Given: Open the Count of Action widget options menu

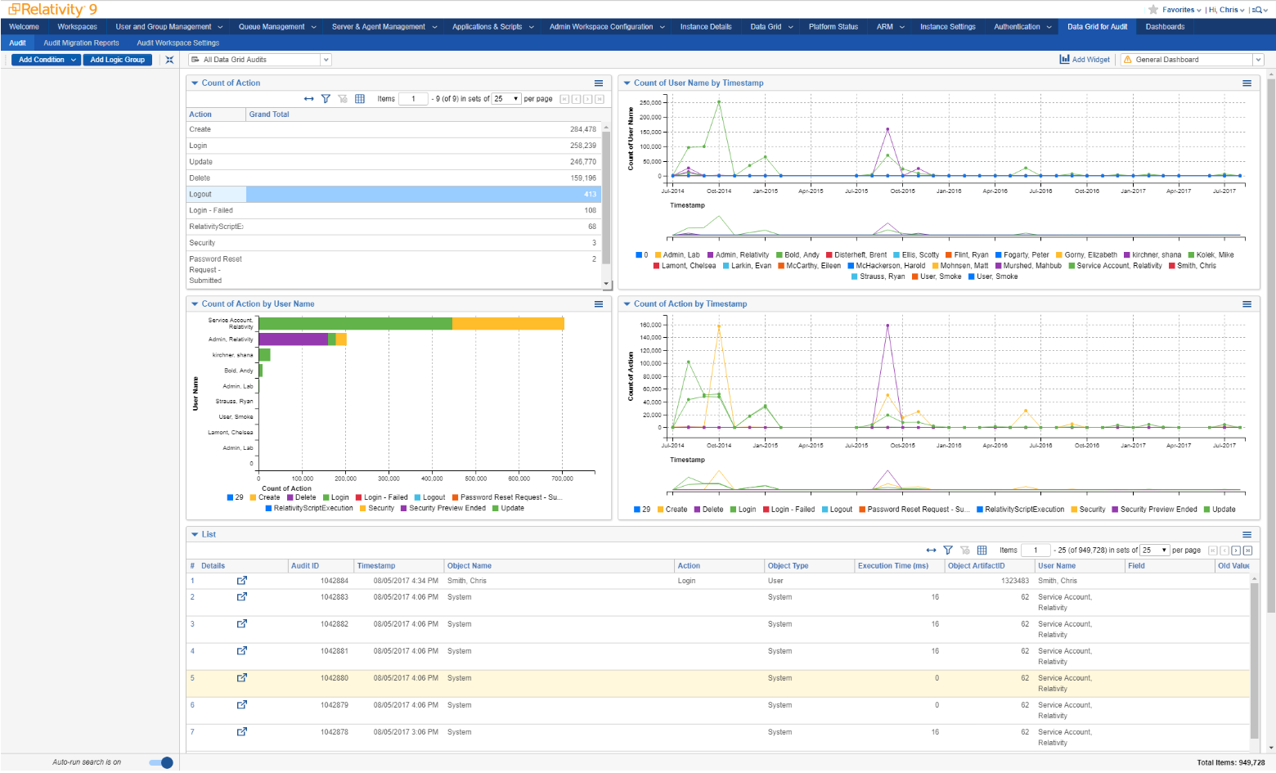Looking at the screenshot, I should click(x=598, y=83).
